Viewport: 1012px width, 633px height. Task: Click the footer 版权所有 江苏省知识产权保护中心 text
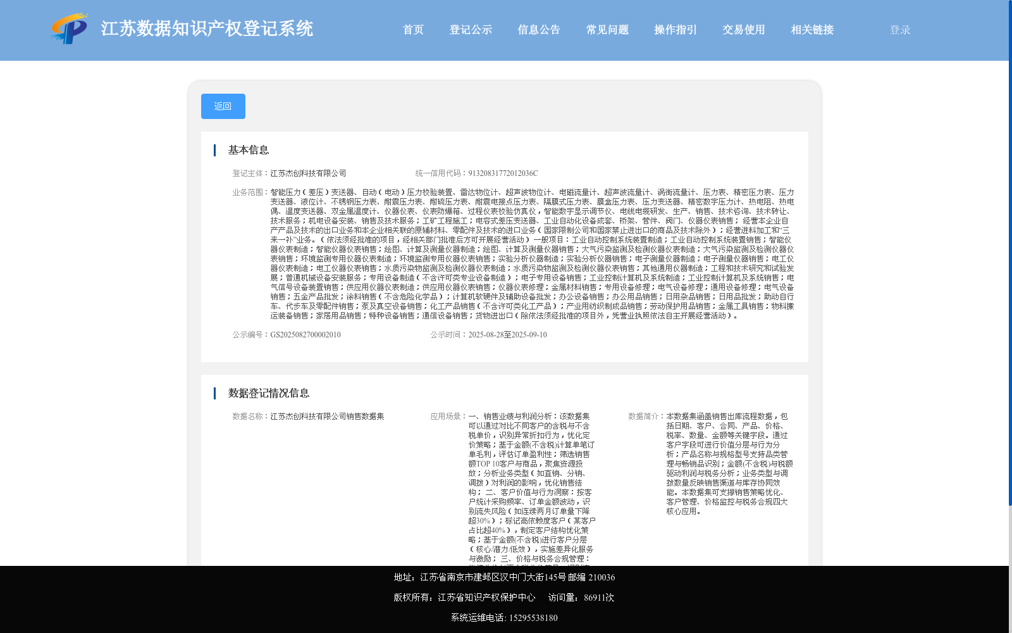(465, 598)
